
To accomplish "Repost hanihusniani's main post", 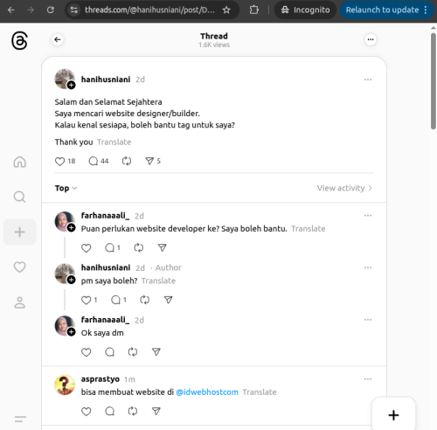I will pos(127,161).
